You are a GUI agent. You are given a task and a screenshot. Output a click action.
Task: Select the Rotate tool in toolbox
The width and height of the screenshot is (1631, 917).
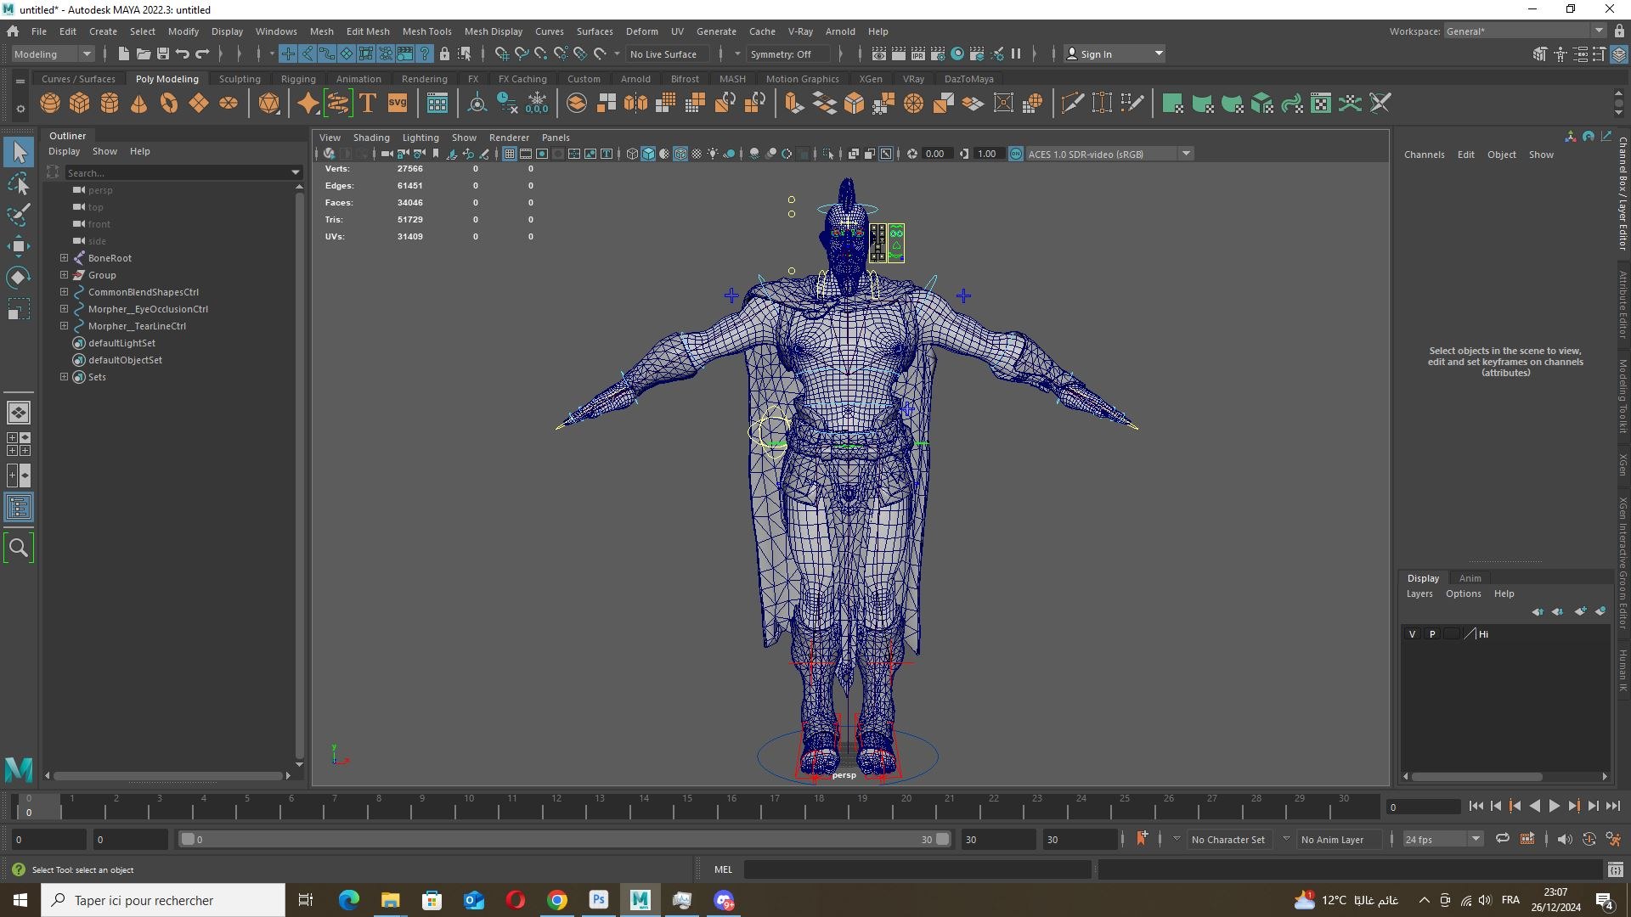19,278
